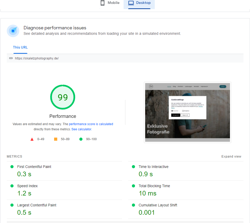Viewport: 250px width, 223px height.
Task: Open the performance score is calculated link
Action: (x=91, y=124)
